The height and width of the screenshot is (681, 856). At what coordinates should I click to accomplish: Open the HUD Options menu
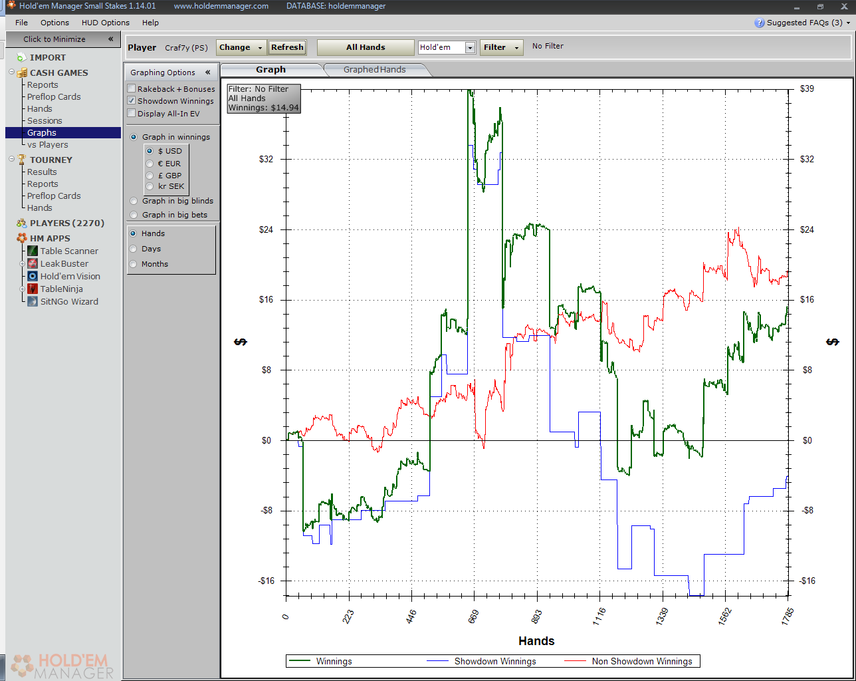(x=105, y=23)
